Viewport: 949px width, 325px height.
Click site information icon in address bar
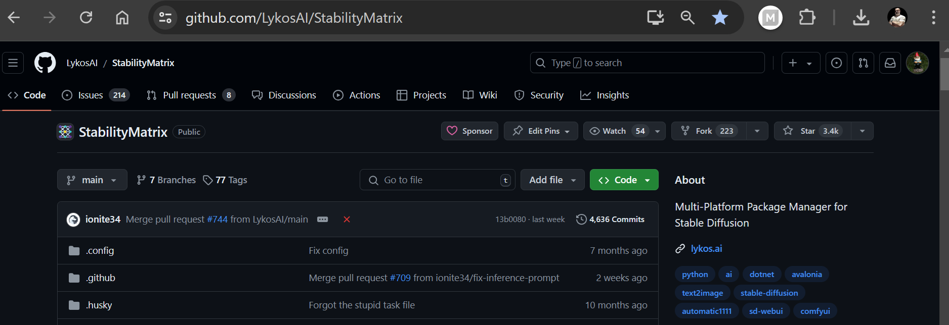pyautogui.click(x=165, y=18)
